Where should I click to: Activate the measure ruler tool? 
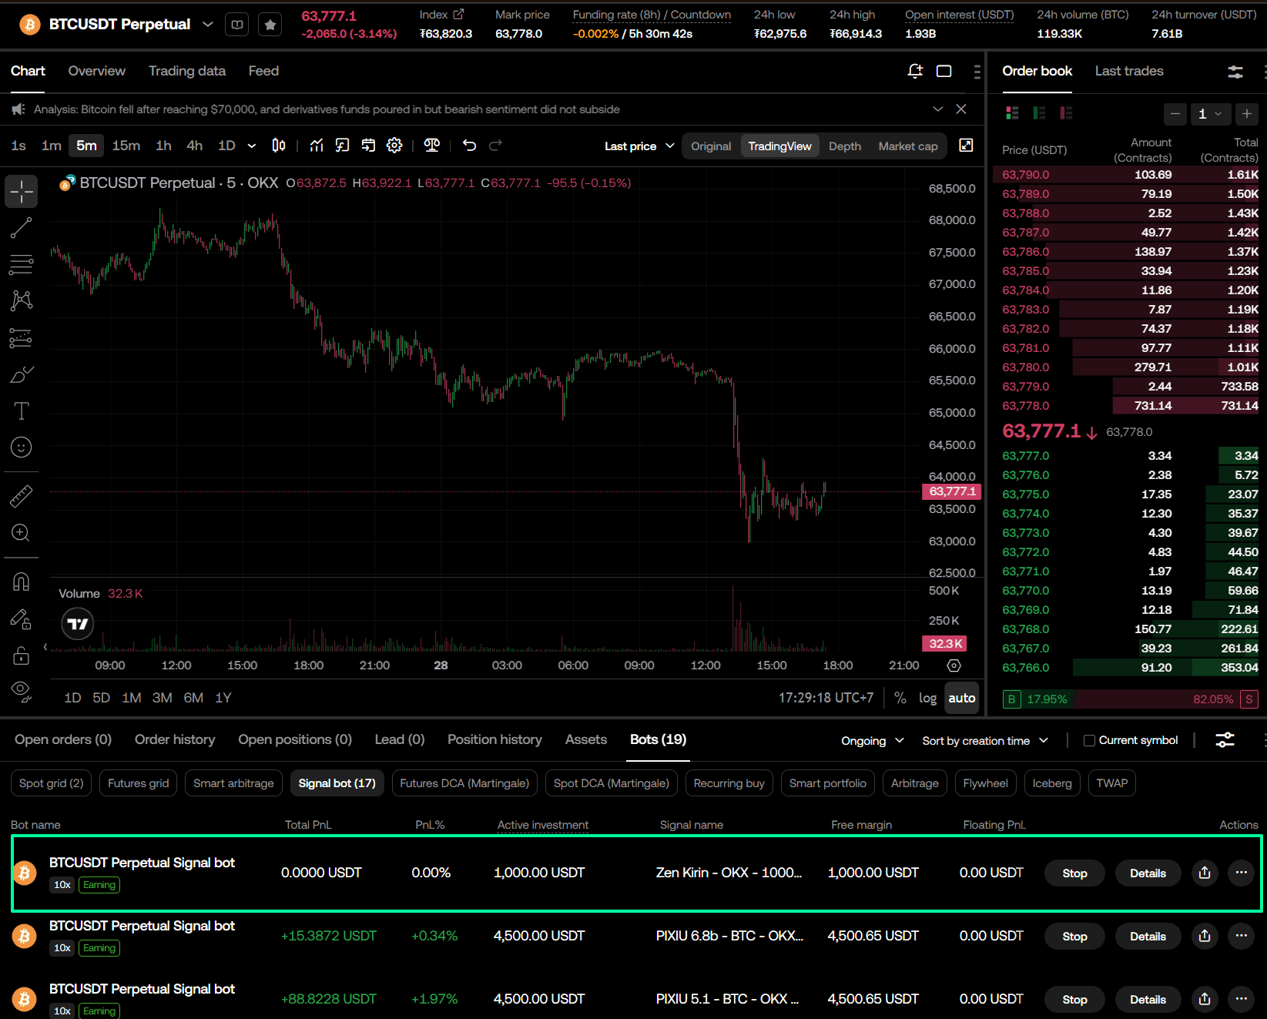(x=21, y=495)
